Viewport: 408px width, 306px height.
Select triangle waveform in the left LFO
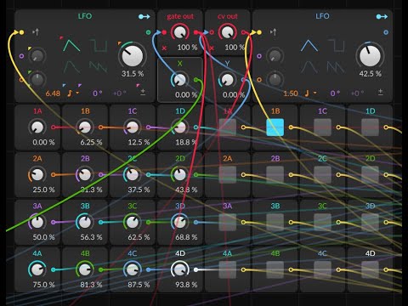pos(71,46)
